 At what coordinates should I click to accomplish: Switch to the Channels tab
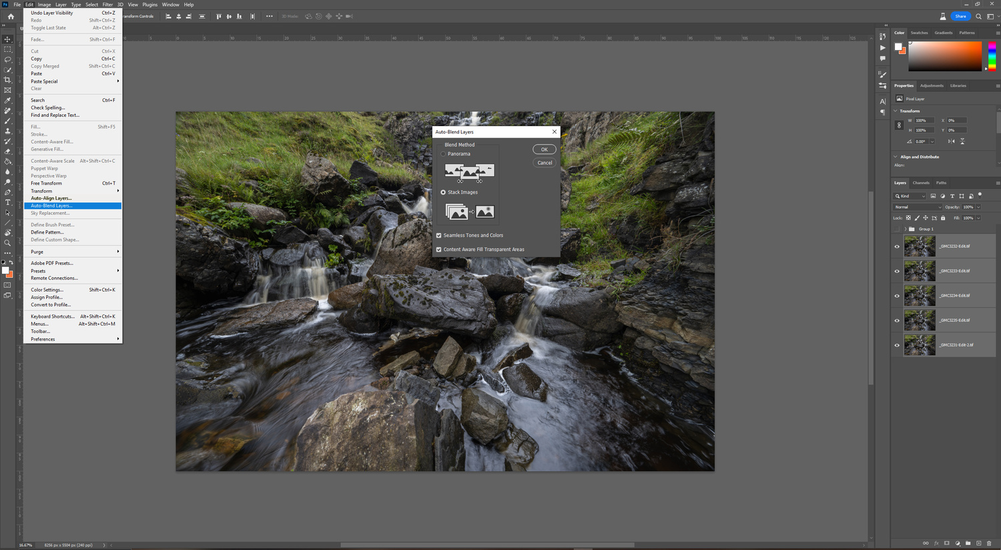(921, 183)
